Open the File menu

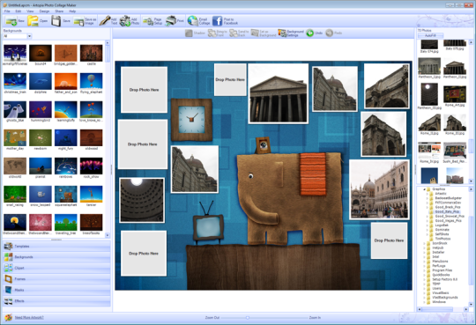[7, 11]
